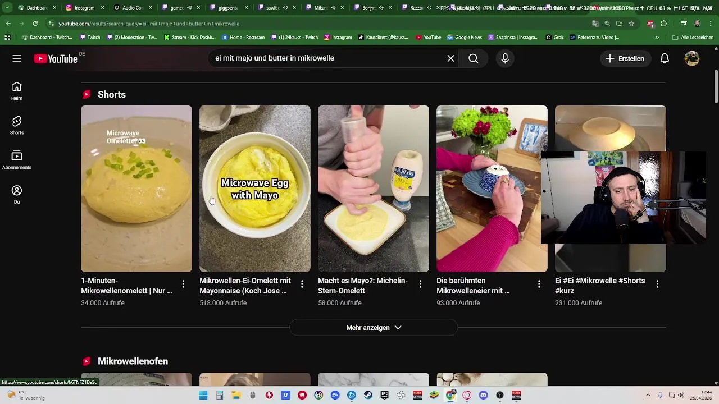719x404 pixels.
Task: Click the 231.000 Aufrufe view count
Action: (579, 303)
